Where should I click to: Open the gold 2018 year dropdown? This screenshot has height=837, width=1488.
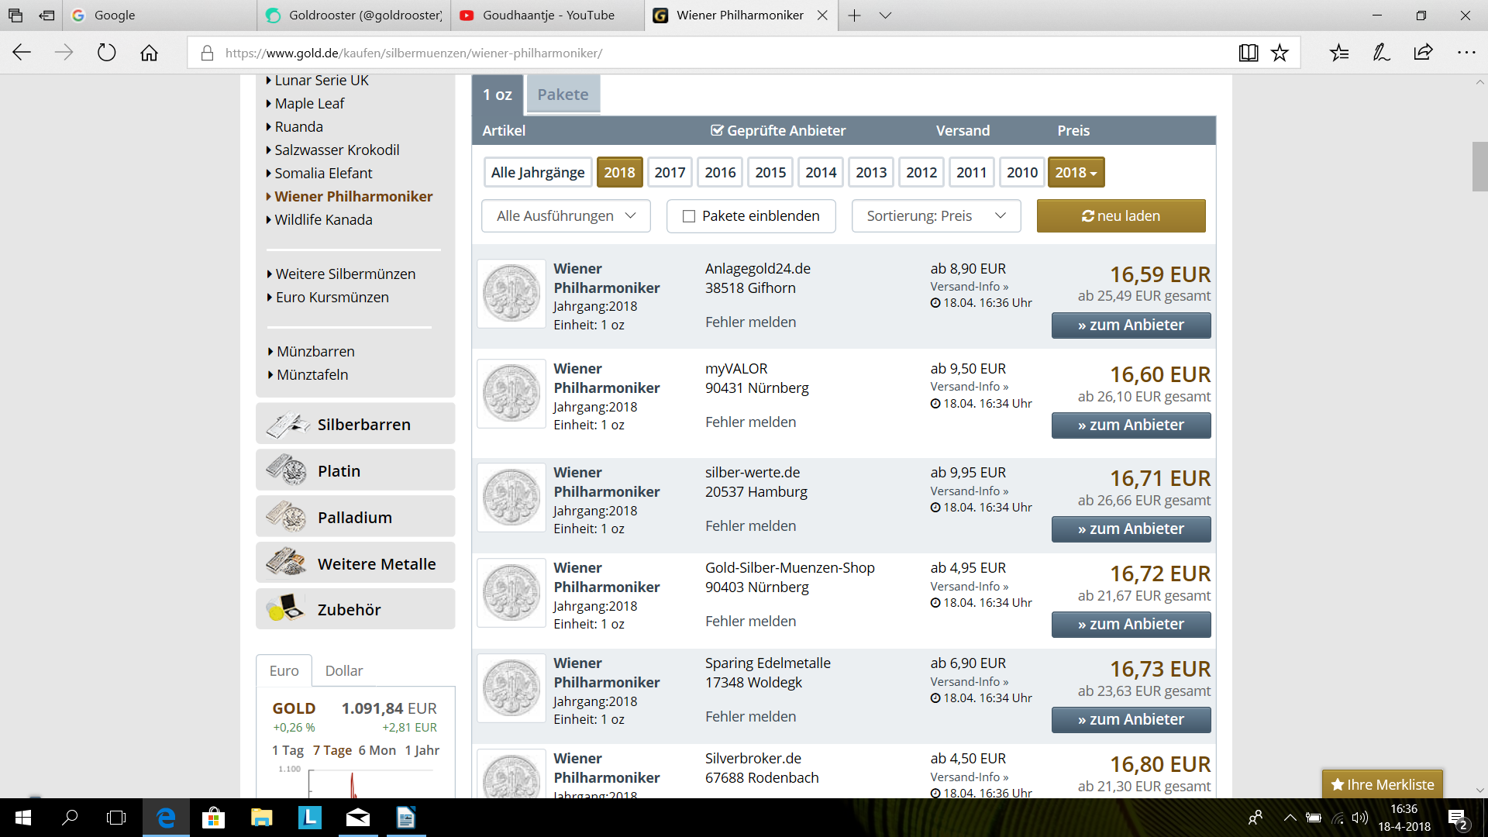tap(1076, 172)
